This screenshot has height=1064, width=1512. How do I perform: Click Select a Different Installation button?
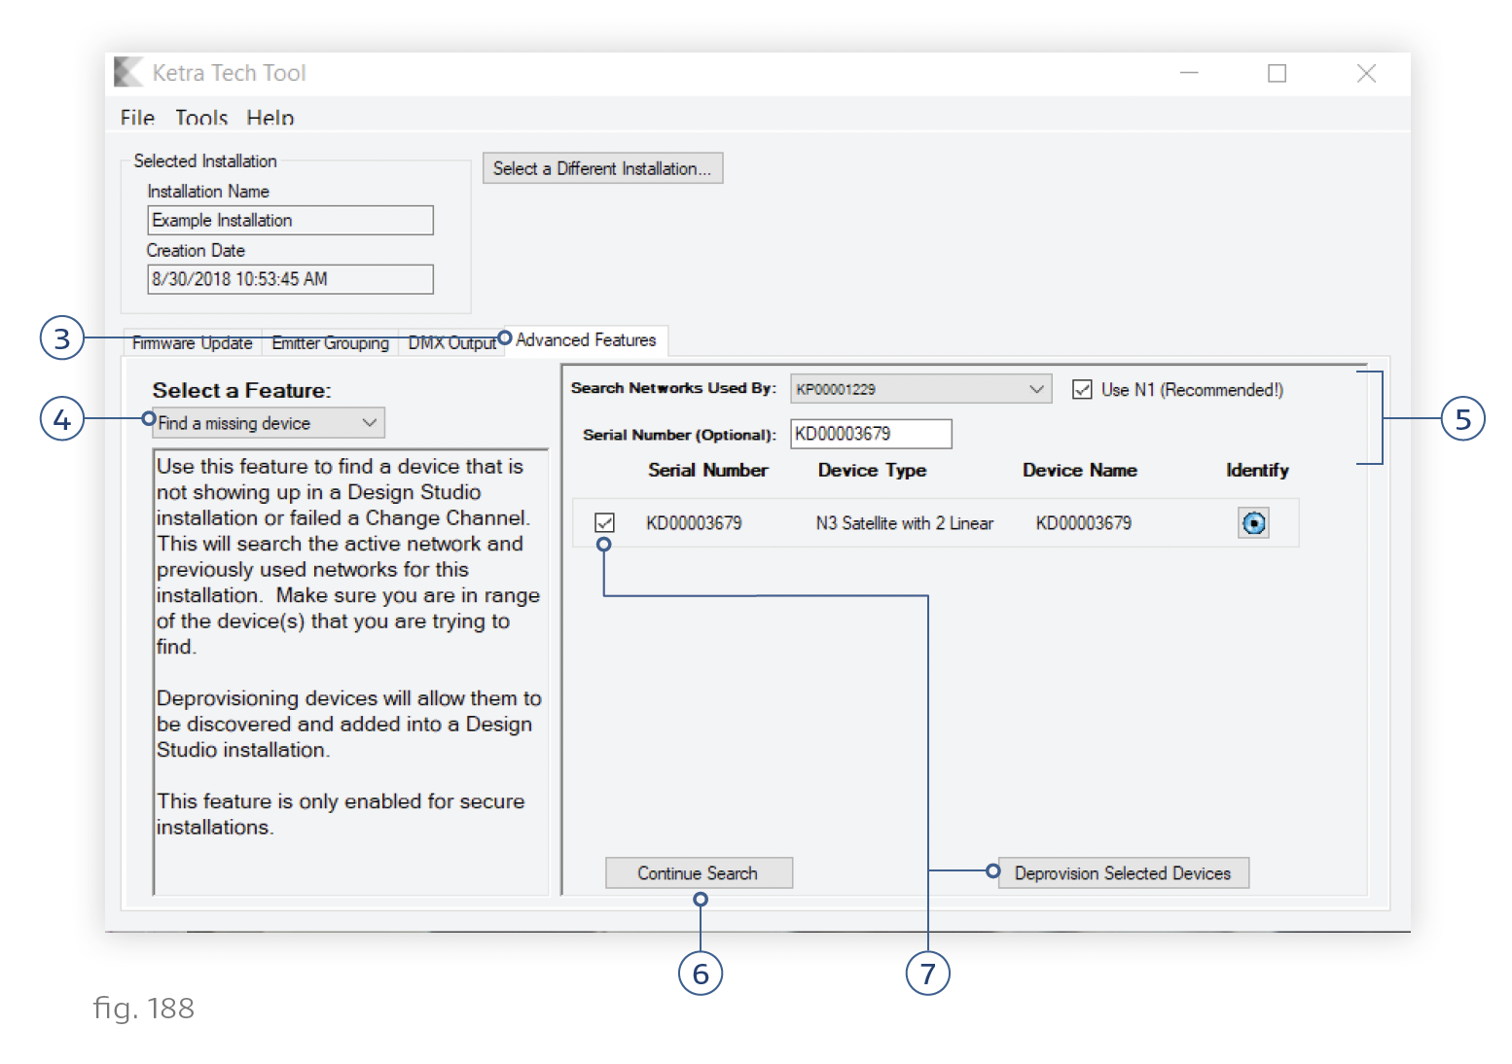(602, 168)
